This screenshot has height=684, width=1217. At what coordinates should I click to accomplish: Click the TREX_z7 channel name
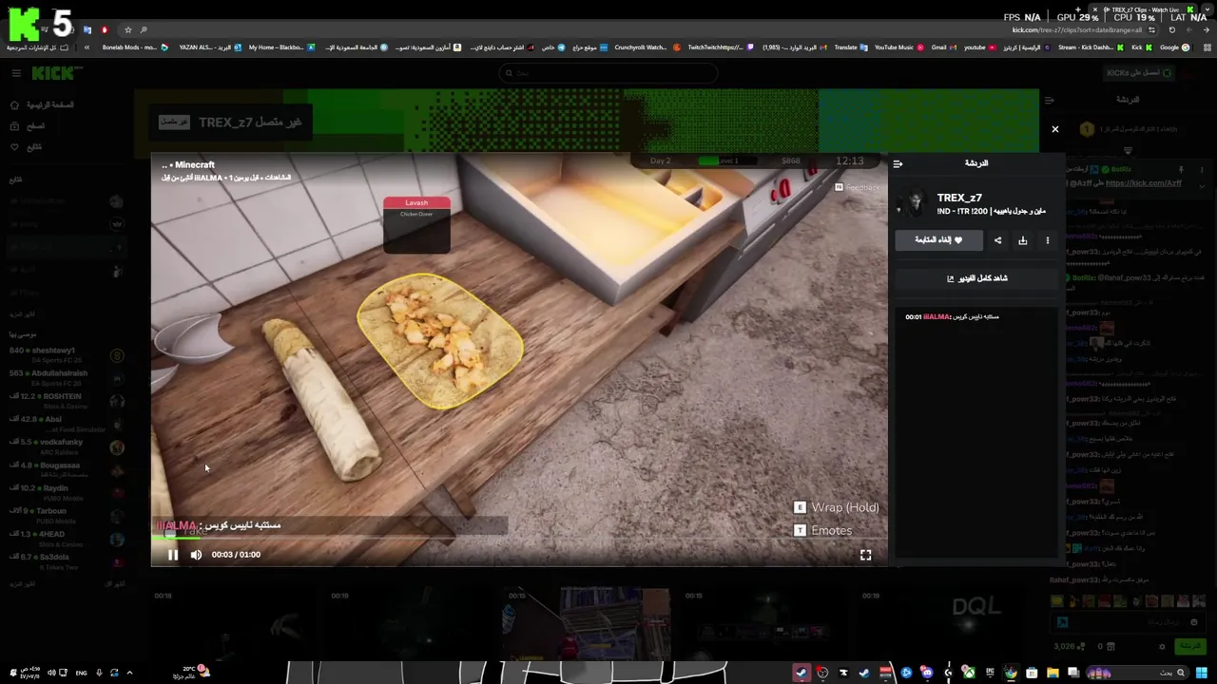[x=959, y=198]
